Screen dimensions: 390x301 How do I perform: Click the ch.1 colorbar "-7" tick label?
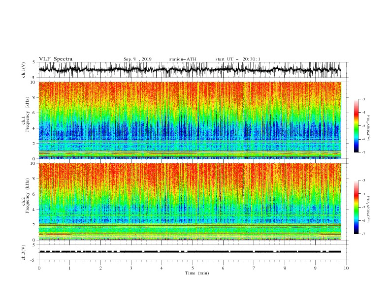[363, 152]
